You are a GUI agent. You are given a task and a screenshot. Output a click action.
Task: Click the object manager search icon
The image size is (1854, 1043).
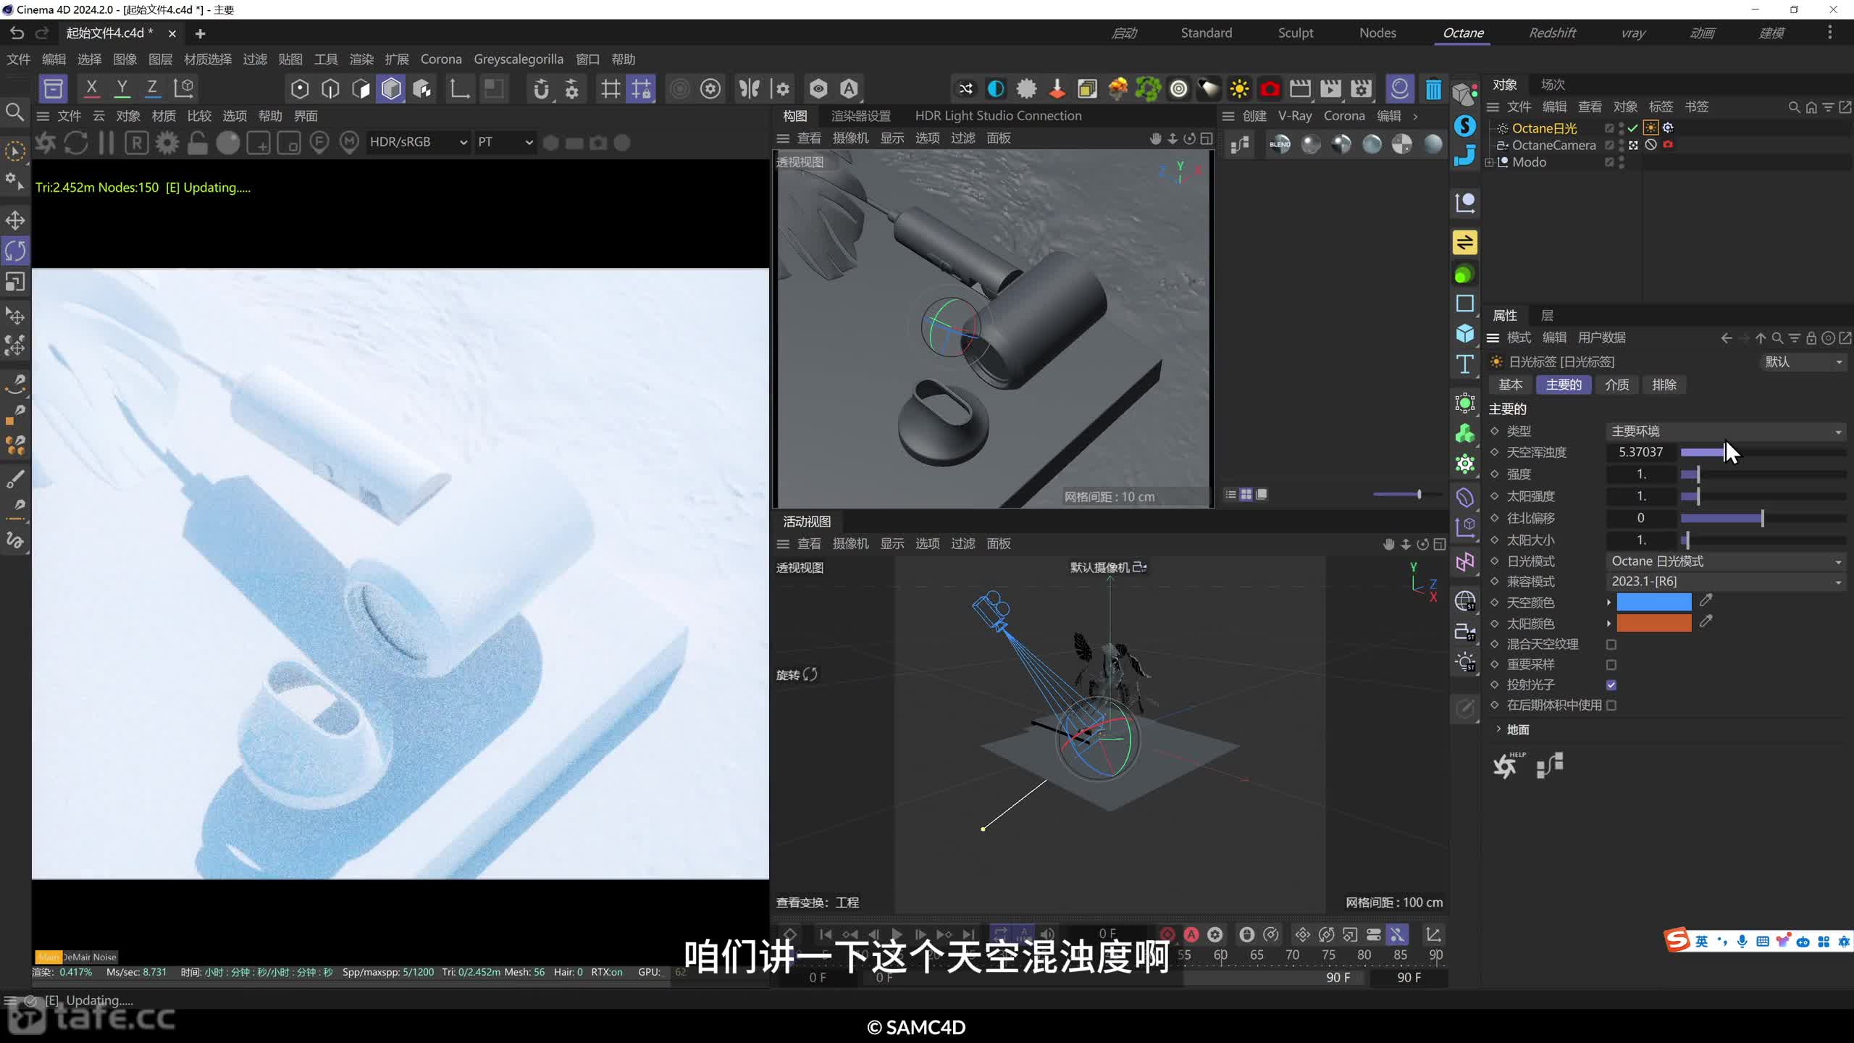click(1794, 107)
